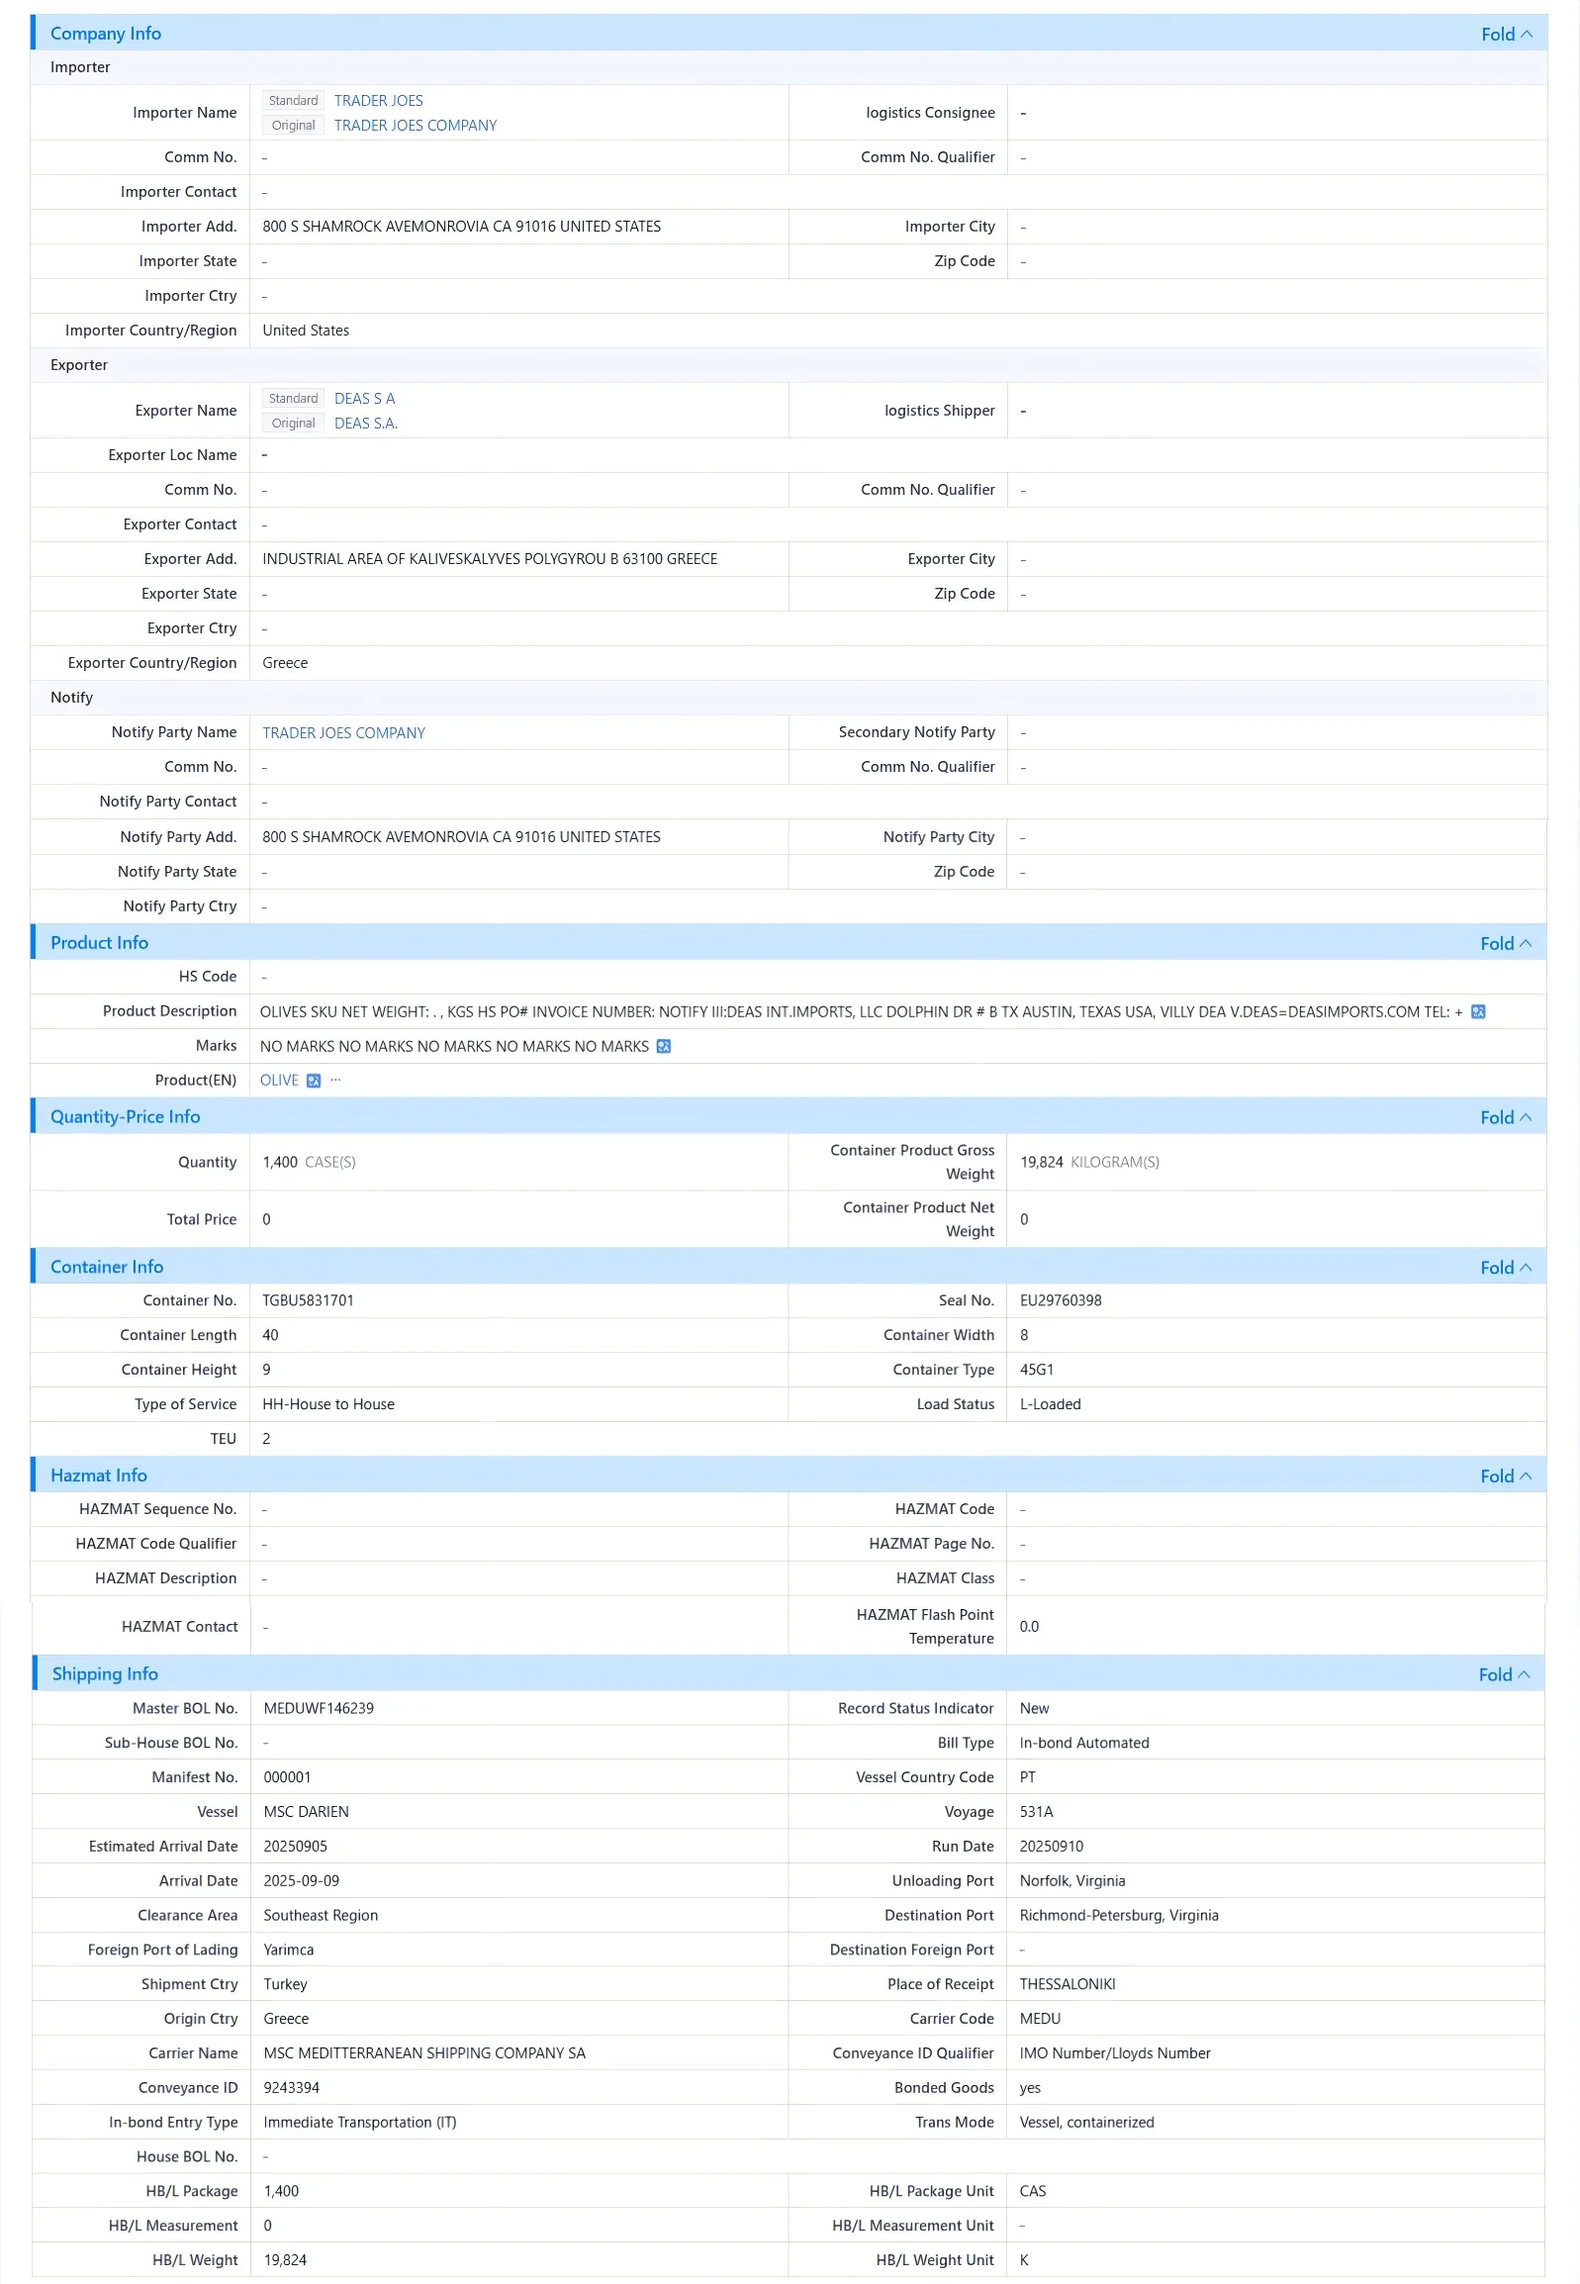
Task: Collapse the Container Info section
Action: point(1506,1268)
